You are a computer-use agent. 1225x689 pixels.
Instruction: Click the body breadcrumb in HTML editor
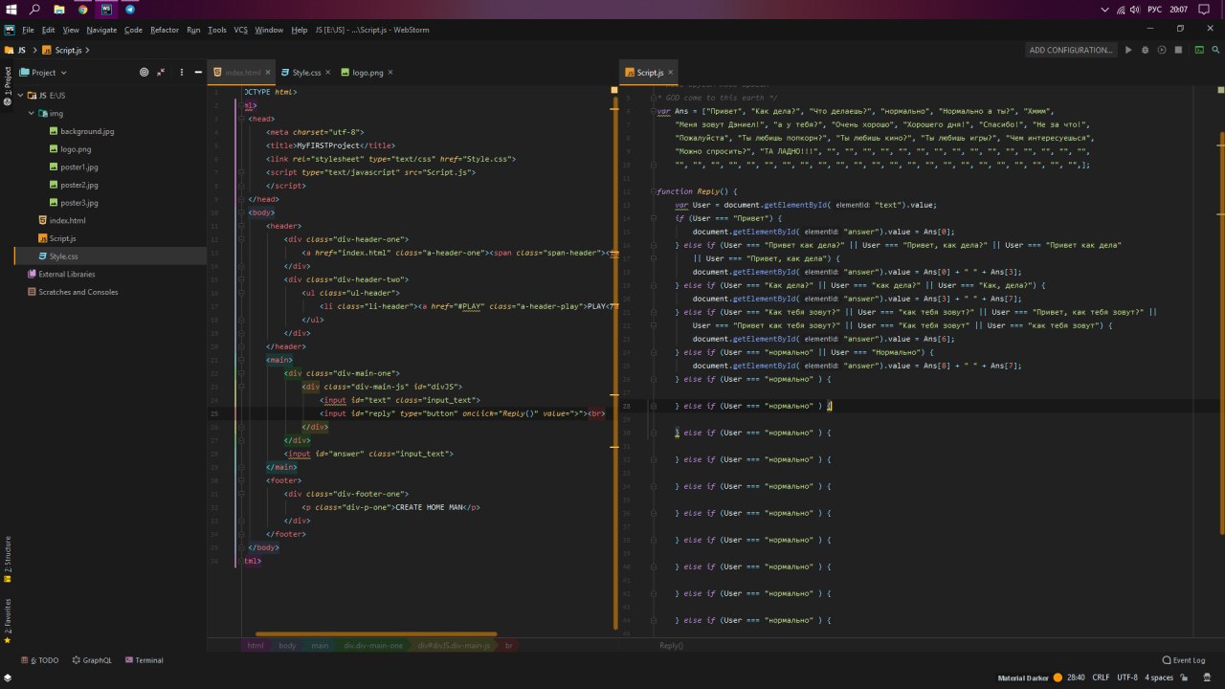click(x=287, y=646)
